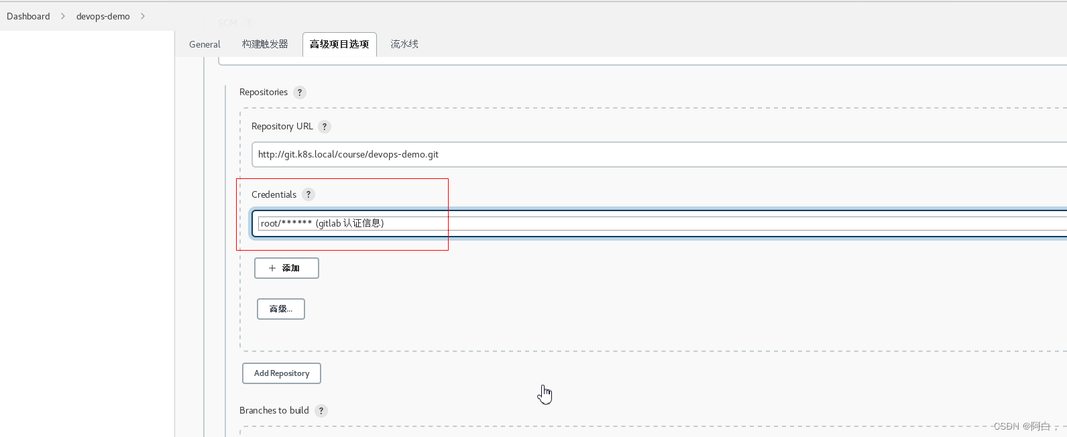Go to Dashboard breadcrumb link

(28, 16)
